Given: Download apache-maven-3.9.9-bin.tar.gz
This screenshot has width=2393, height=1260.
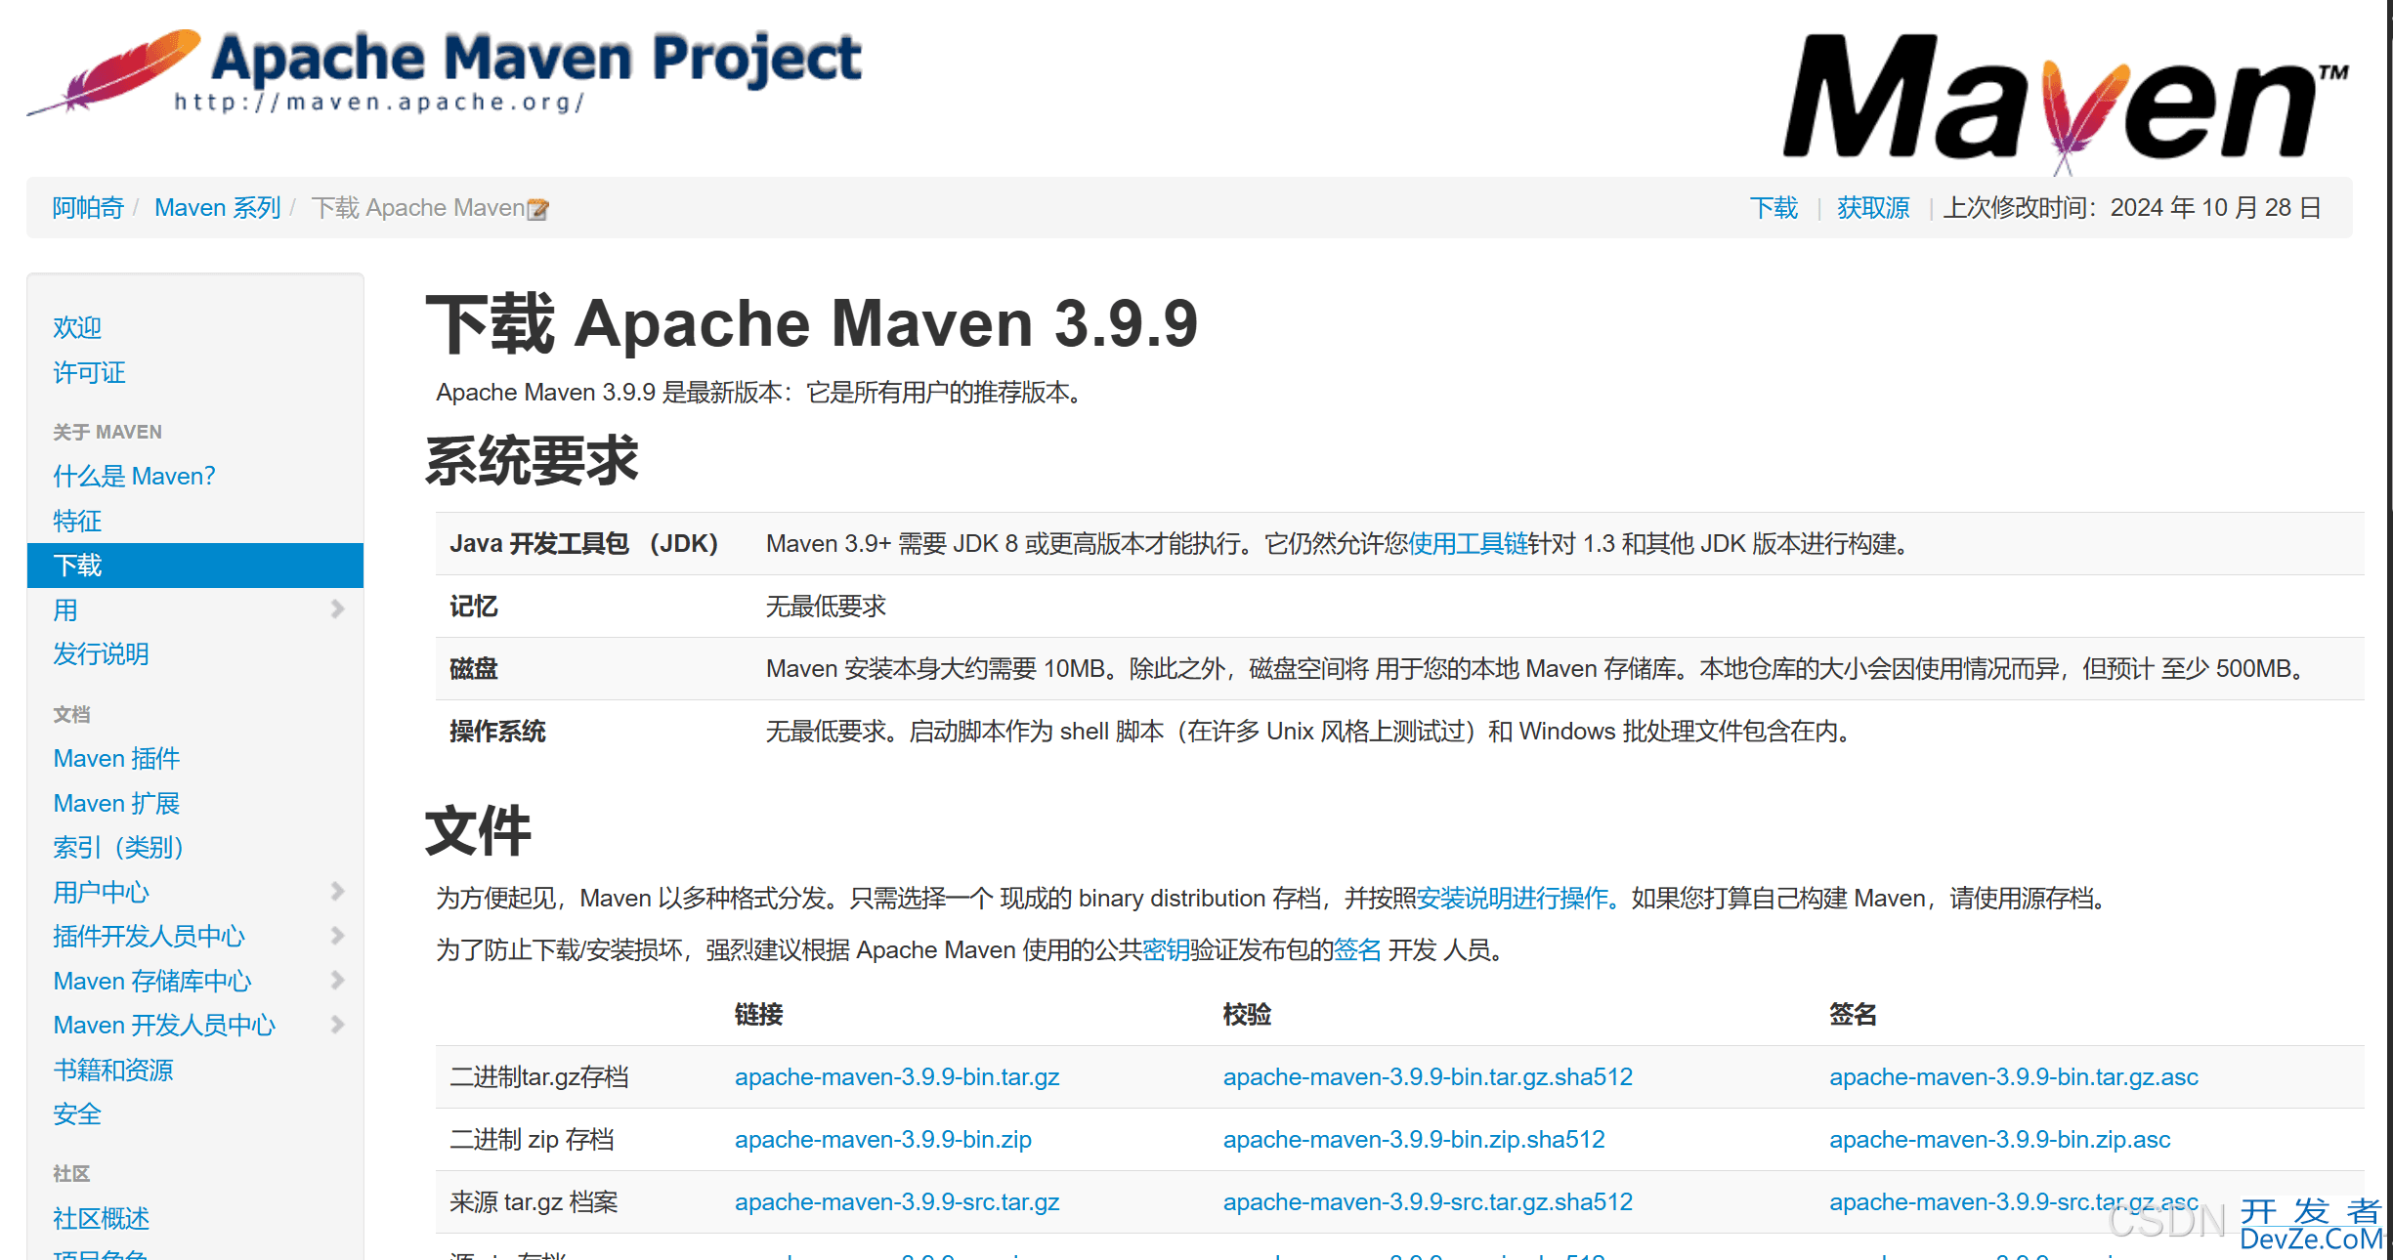Looking at the screenshot, I should (x=897, y=1077).
